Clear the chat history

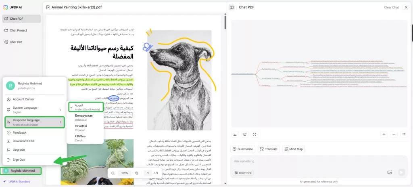(391, 7)
